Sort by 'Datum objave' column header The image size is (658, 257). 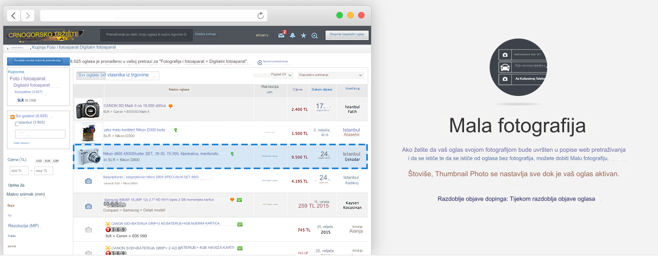point(322,89)
